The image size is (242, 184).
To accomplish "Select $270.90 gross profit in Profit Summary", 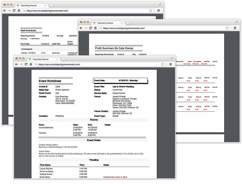I will [x=181, y=106].
